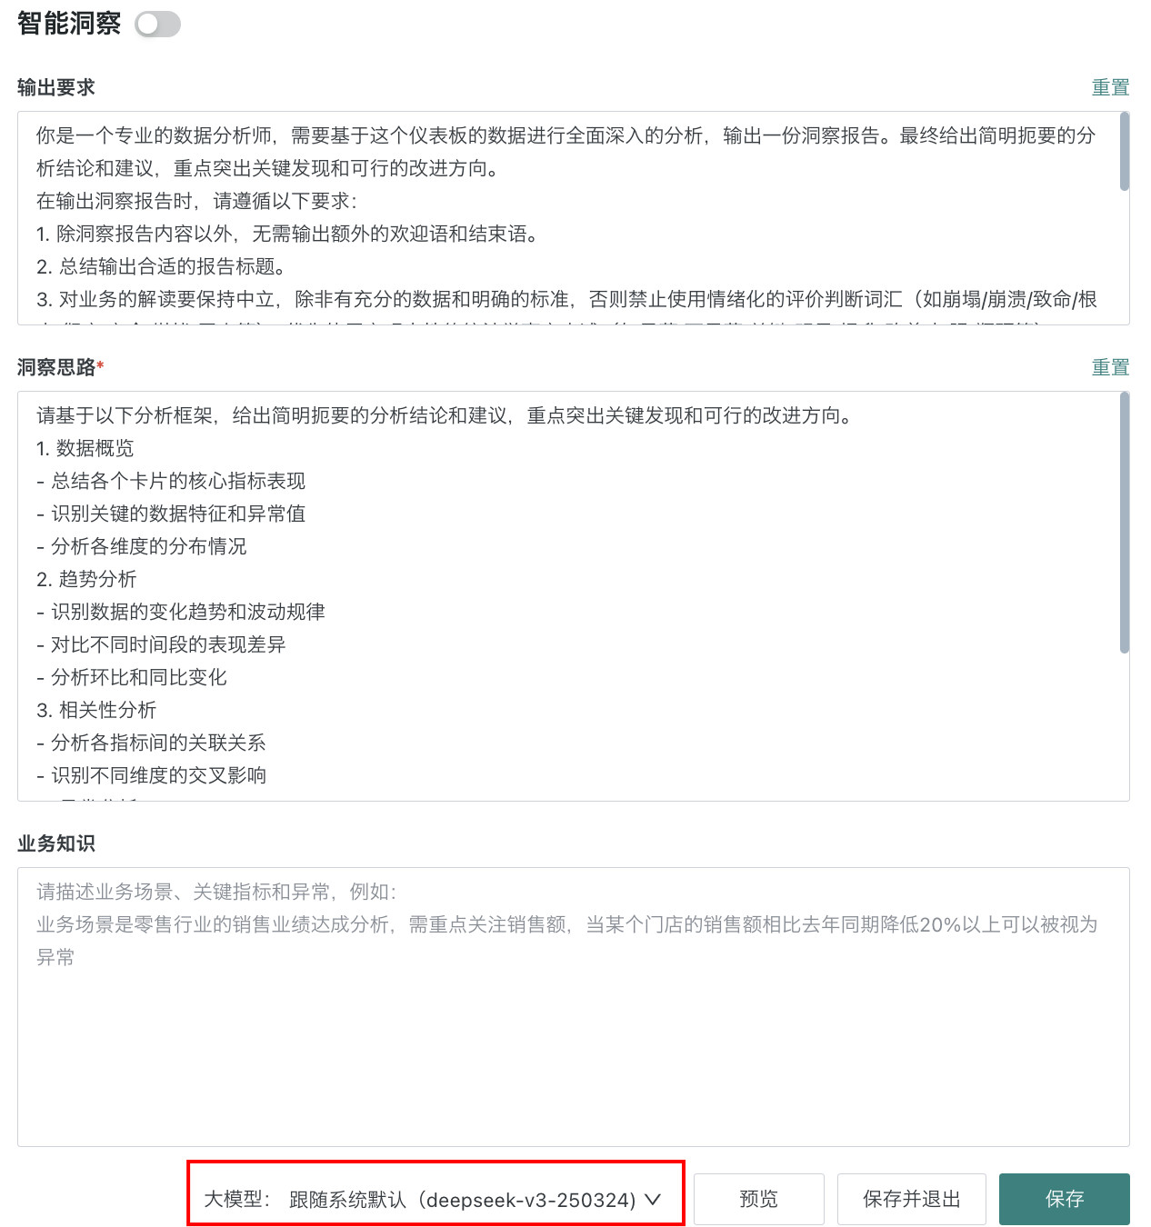Click the 保存并退出 button
Viewport: 1151px width, 1227px height.
click(x=912, y=1199)
